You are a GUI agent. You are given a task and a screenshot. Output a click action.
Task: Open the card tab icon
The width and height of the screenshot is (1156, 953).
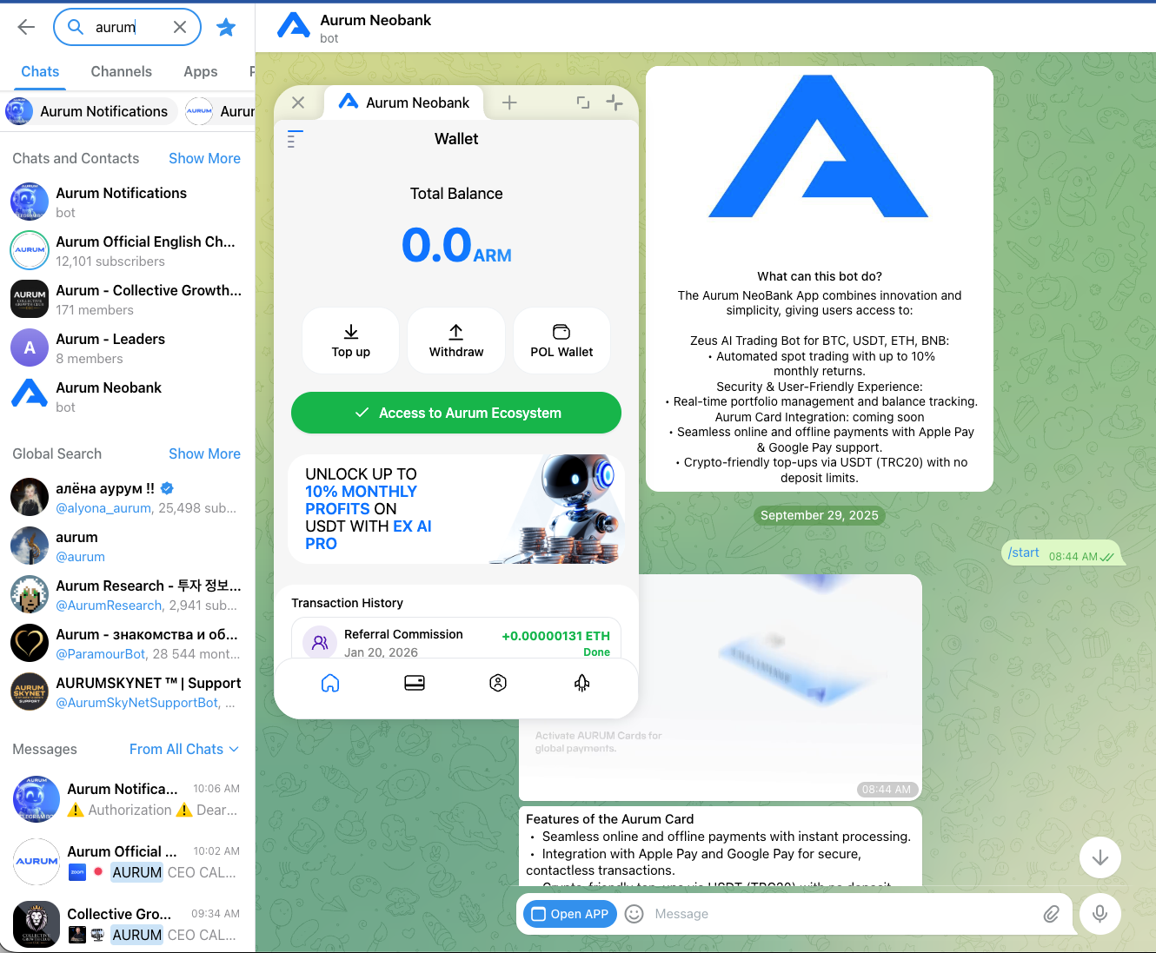[415, 683]
